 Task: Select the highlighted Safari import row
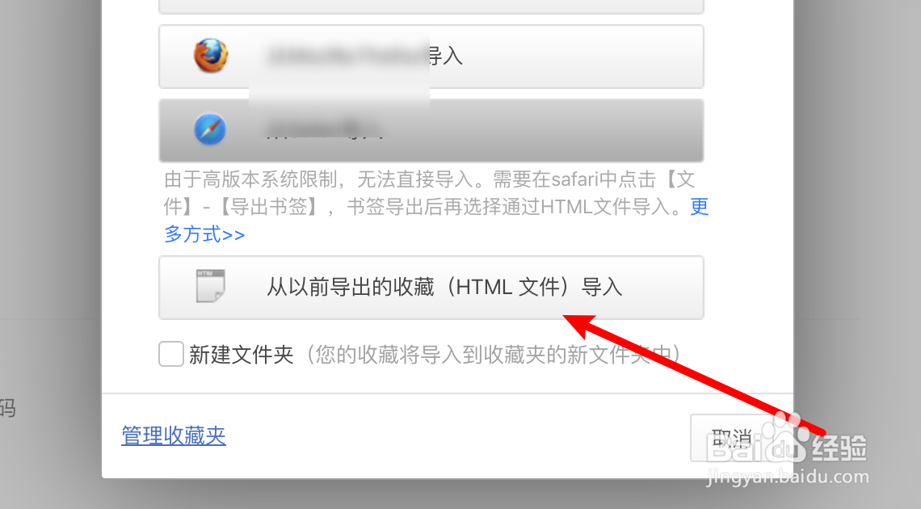pos(431,130)
